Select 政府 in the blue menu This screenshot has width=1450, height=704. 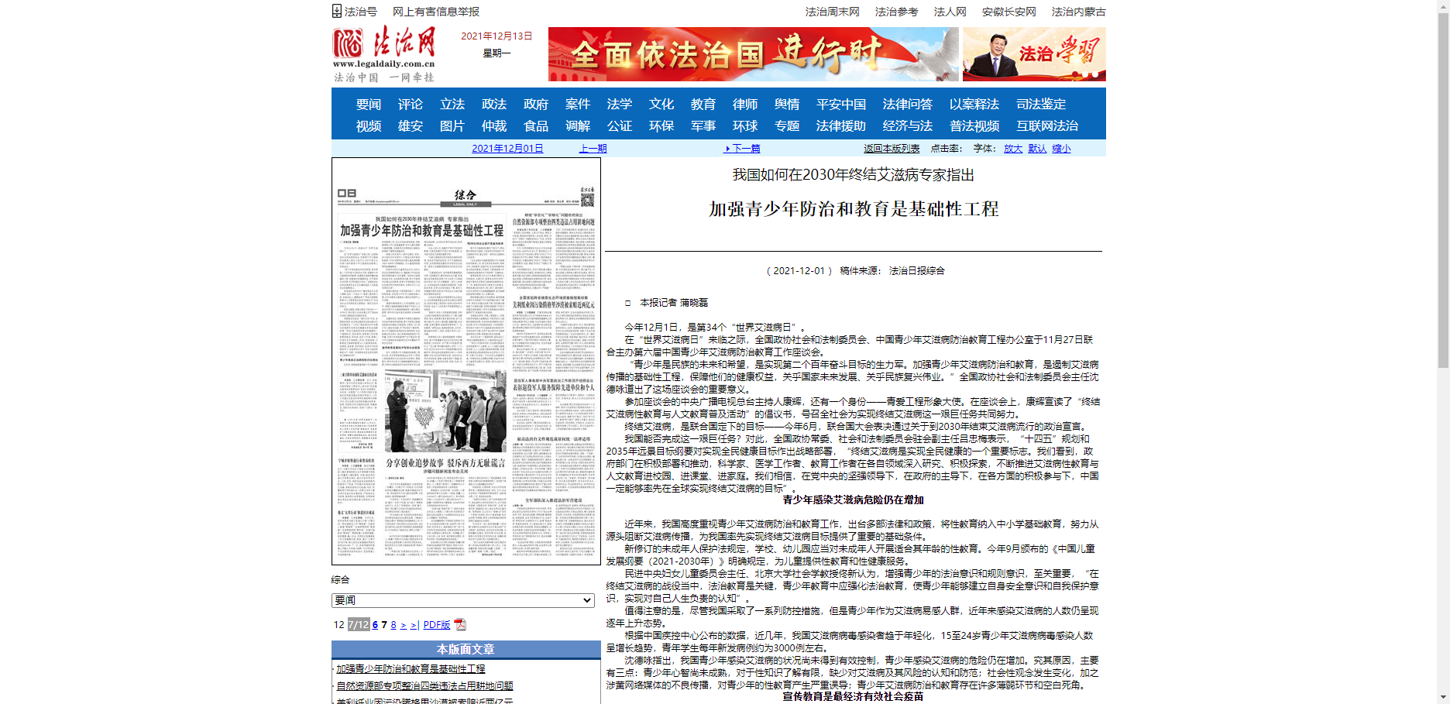click(536, 104)
